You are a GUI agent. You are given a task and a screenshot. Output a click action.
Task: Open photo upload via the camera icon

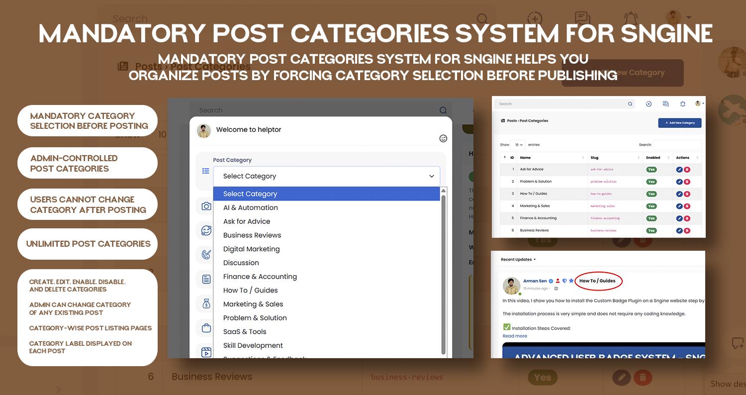click(x=205, y=205)
